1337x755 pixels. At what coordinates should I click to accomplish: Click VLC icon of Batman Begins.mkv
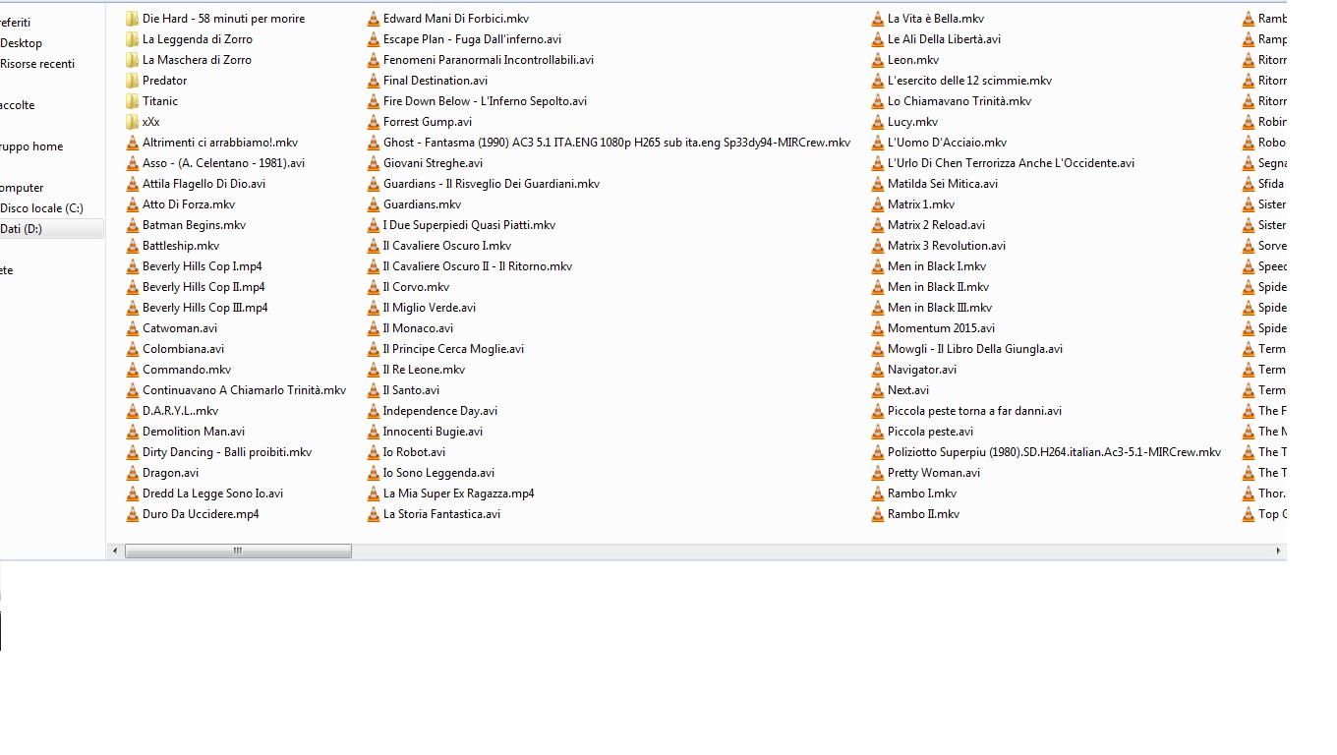(x=133, y=225)
